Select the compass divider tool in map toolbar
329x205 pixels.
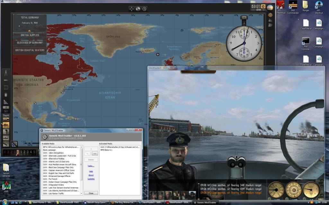tap(6, 73)
